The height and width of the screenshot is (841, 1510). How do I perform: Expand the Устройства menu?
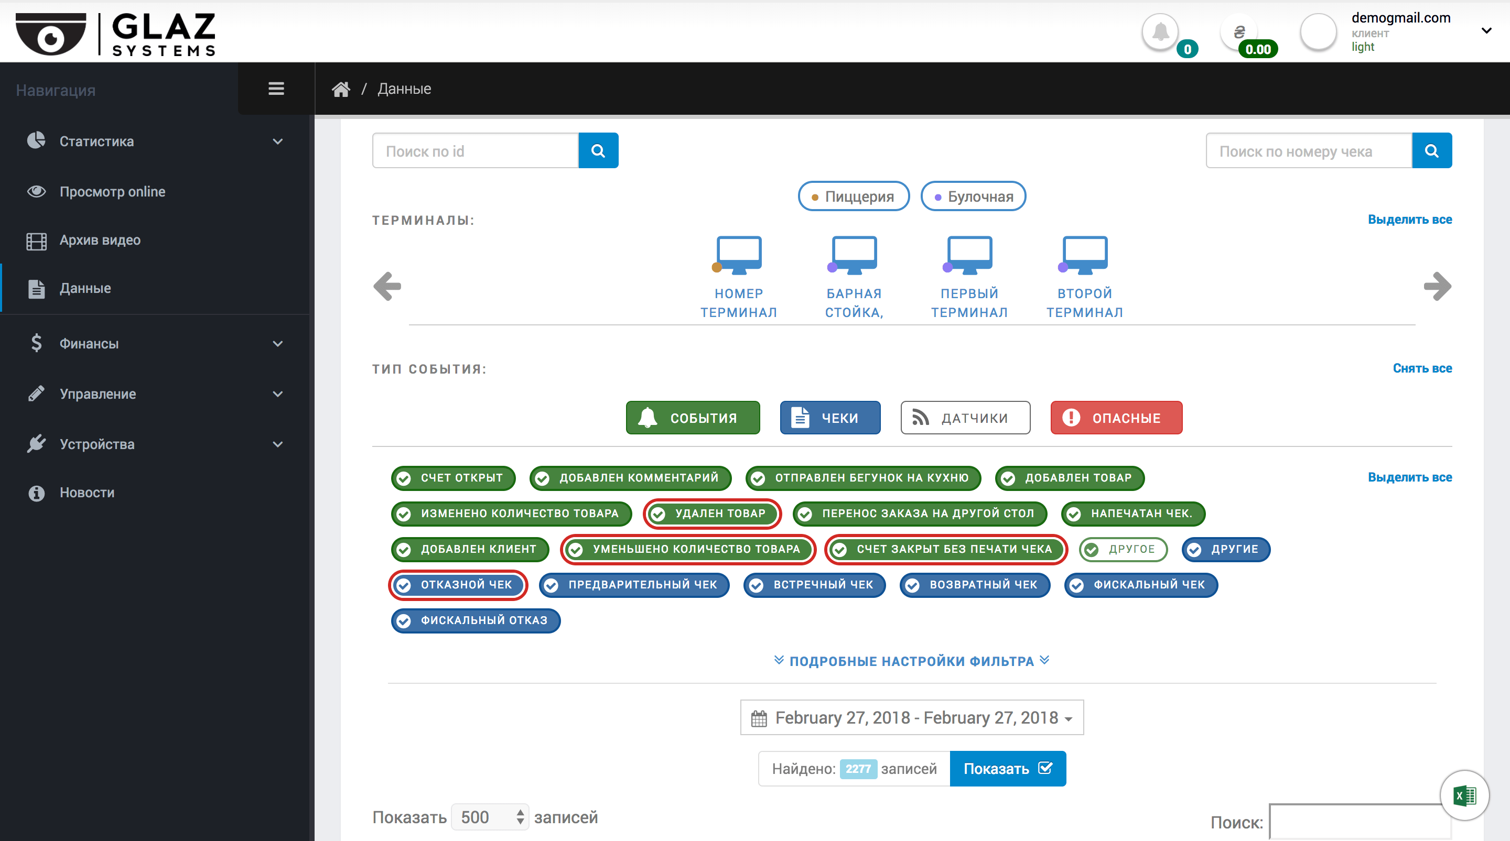(155, 444)
